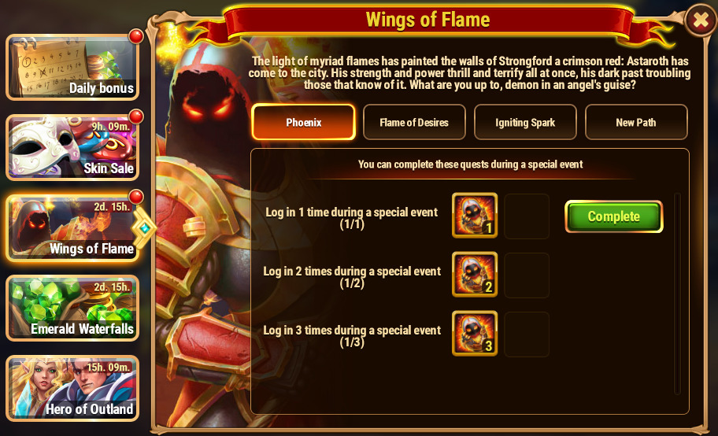
Task: Click the diamond selector arrow beside Wings of Flame
Action: (x=145, y=227)
